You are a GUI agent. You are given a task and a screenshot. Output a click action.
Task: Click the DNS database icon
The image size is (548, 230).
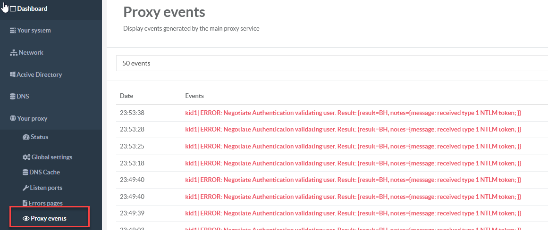point(13,97)
